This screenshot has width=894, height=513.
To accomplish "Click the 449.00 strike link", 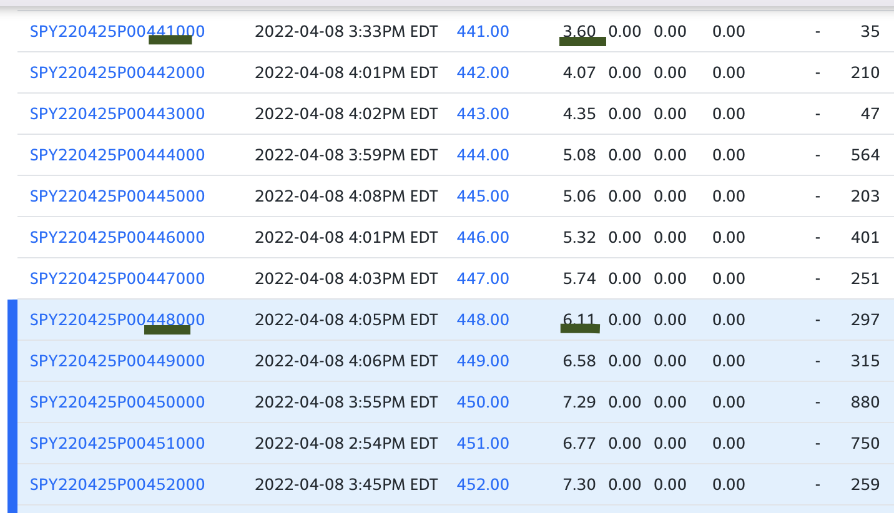I will click(483, 361).
